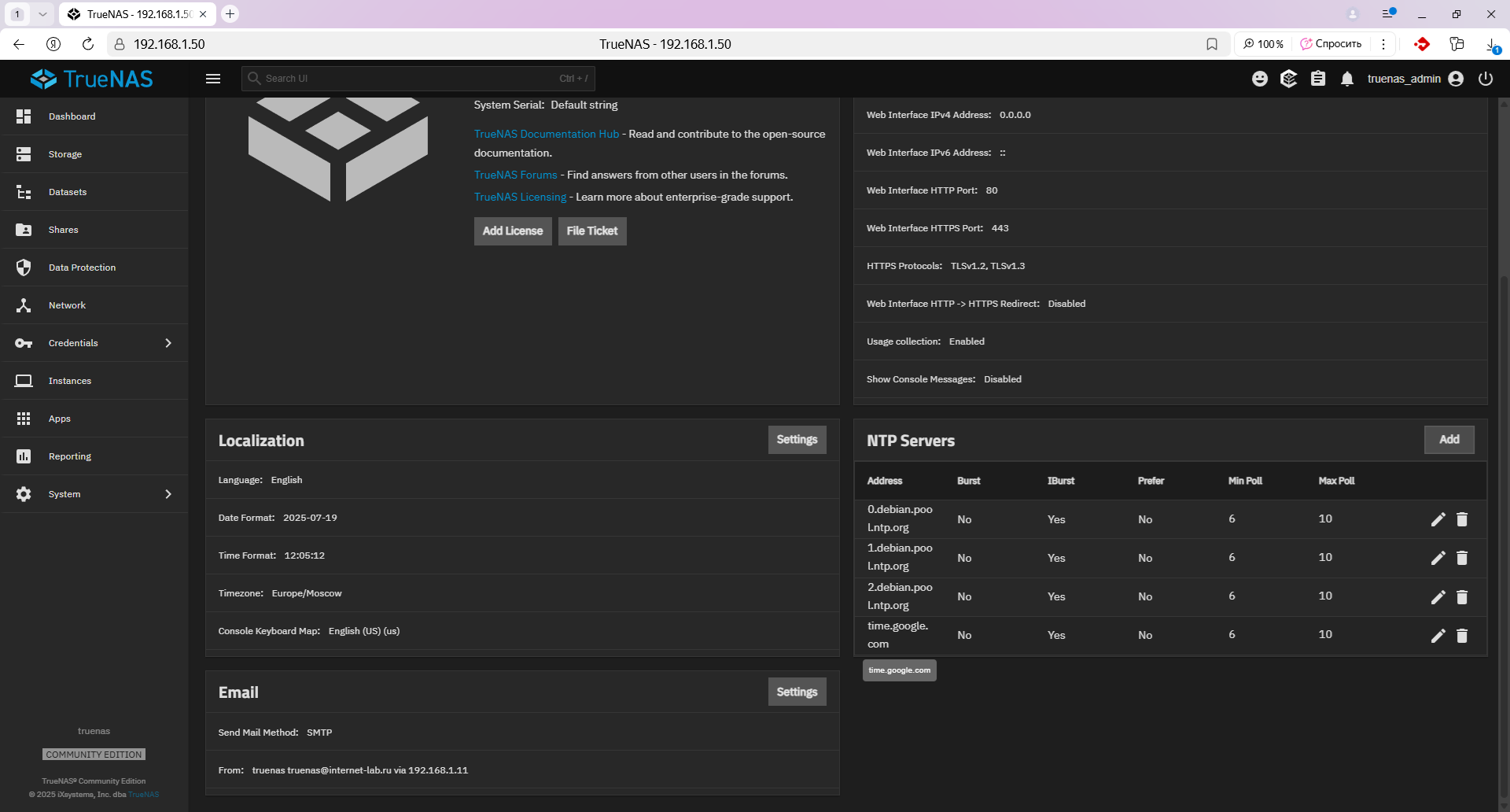Select the Dashboard menu label

coord(72,116)
